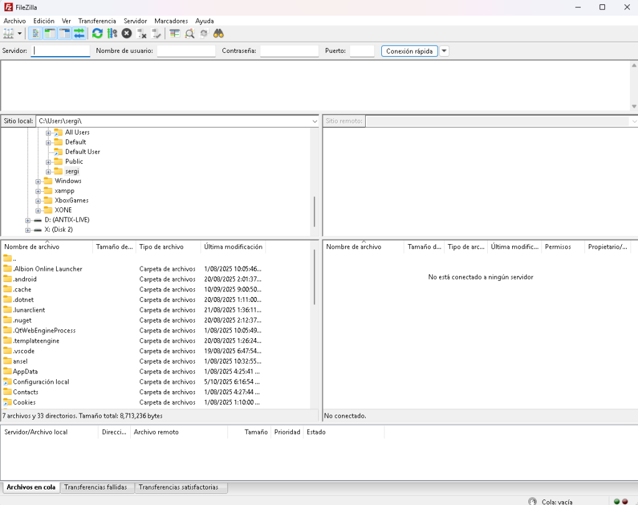Open the Transferencia menu
Viewport: 638px width, 505px height.
click(97, 21)
